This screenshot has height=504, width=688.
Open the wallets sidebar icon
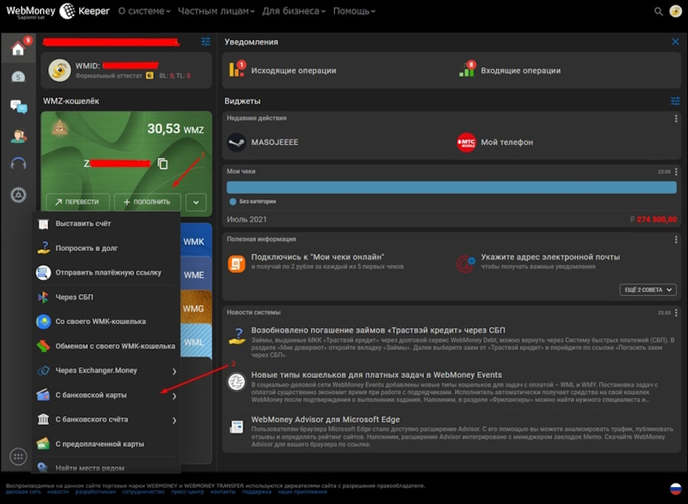coord(18,77)
